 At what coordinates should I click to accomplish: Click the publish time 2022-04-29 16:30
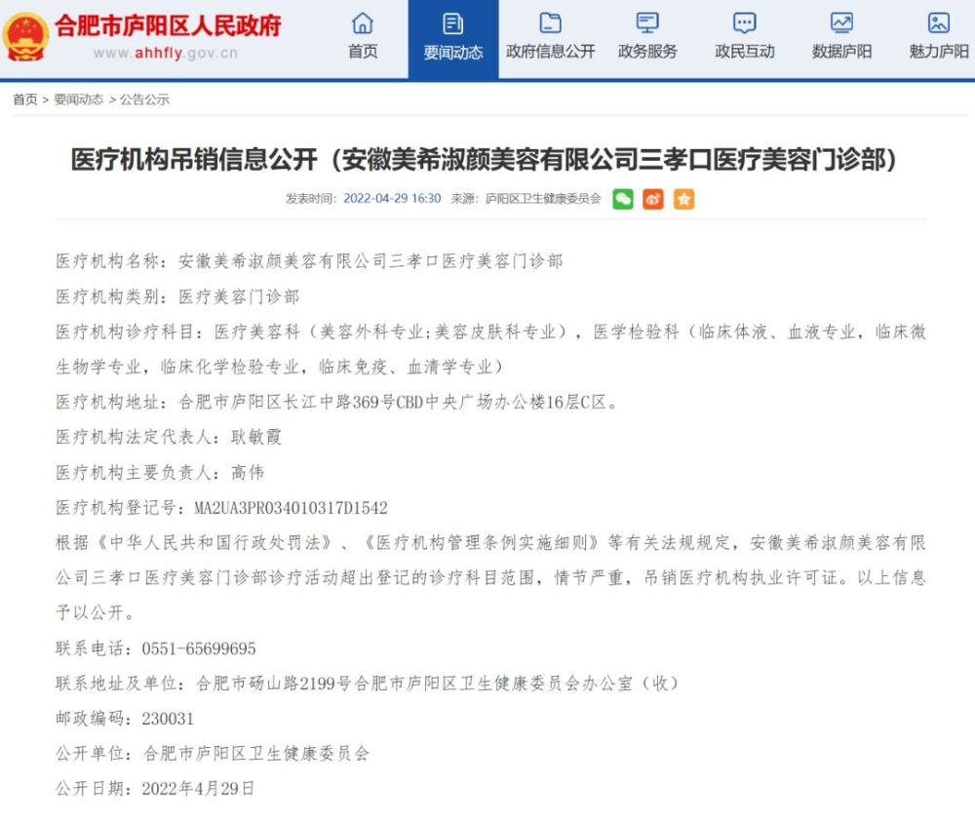(392, 198)
